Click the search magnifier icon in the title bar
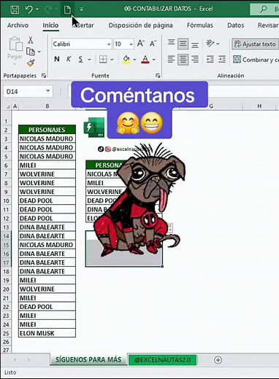The image size is (279, 379). tap(263, 9)
